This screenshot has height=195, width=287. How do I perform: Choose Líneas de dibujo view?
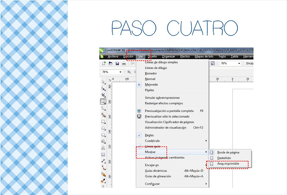pyautogui.click(x=156, y=68)
